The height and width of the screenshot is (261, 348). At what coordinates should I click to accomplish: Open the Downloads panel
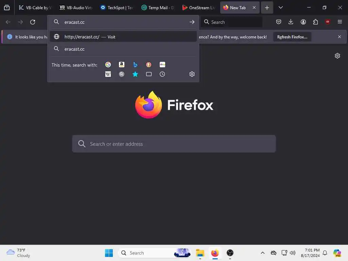click(291, 22)
